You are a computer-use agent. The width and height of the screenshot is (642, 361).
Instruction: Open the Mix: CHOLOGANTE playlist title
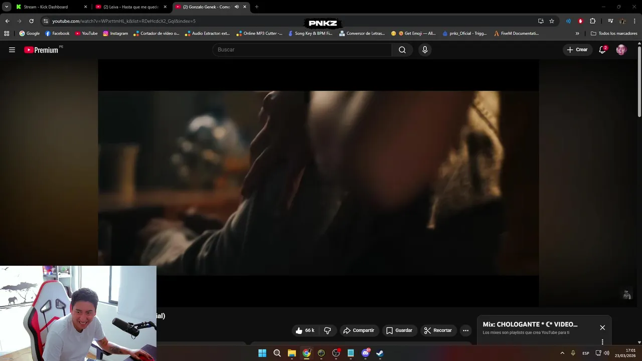click(x=530, y=324)
